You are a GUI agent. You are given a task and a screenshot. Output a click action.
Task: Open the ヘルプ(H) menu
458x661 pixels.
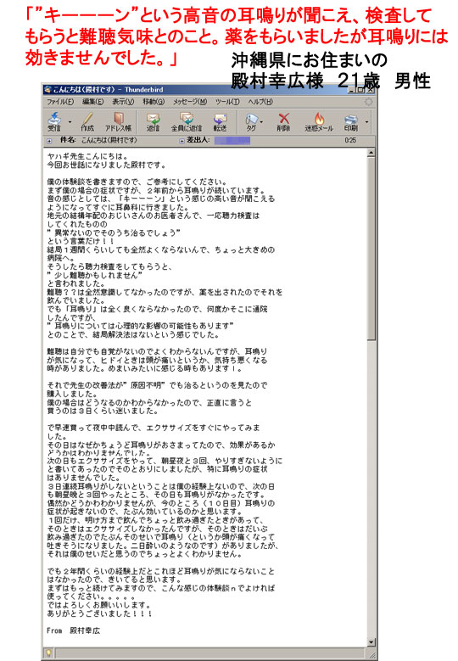coord(260,102)
